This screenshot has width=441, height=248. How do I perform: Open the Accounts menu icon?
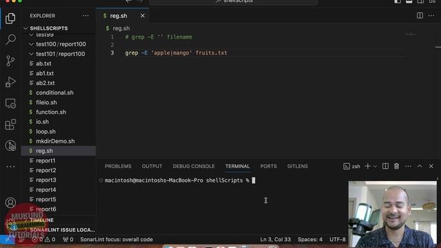click(10, 203)
